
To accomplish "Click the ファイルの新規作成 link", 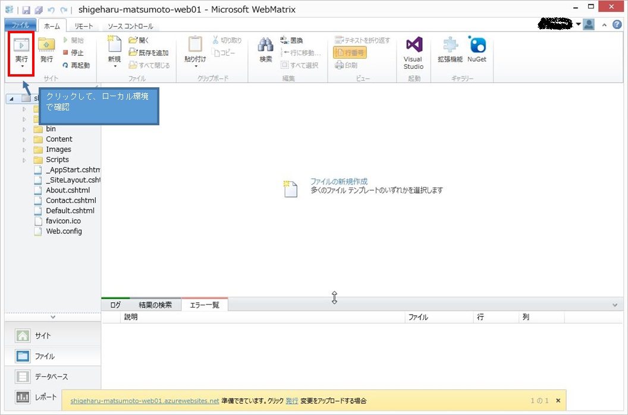I will coord(339,182).
